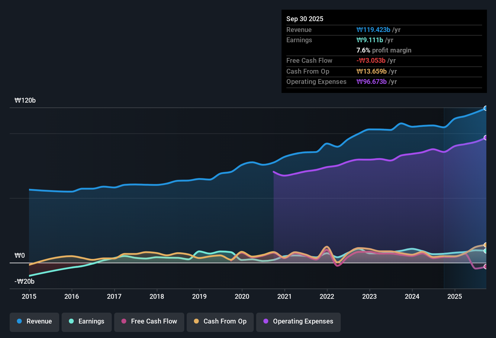This screenshot has width=496, height=338.
Task: Click the purple Operating Expenses legend dot
Action: pos(265,321)
